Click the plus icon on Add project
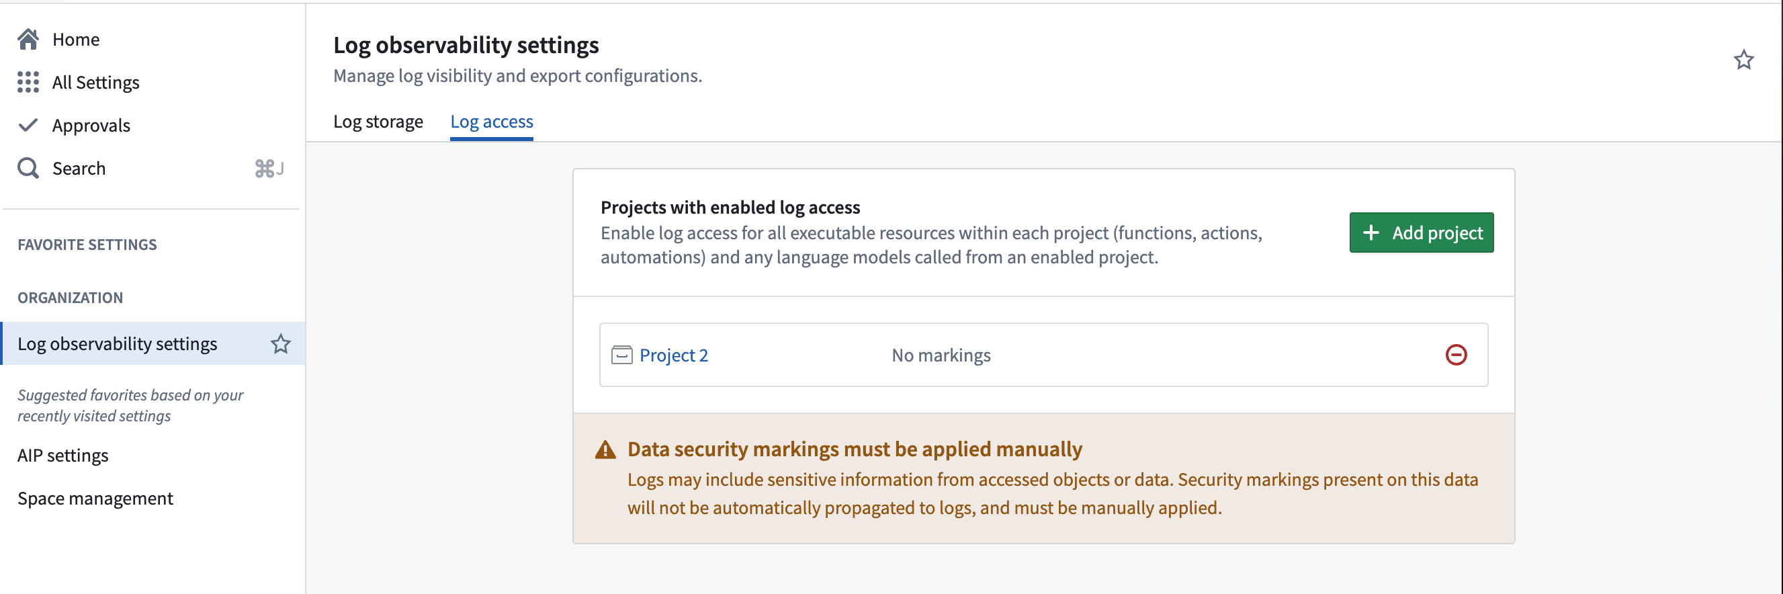Screen dimensions: 1783x594 point(1371,232)
